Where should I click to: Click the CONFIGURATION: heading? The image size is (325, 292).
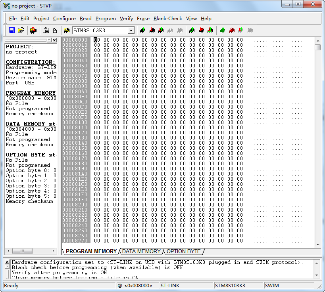coord(31,62)
